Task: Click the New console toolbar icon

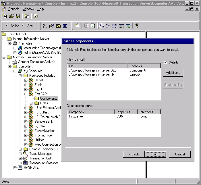Action: [5, 16]
